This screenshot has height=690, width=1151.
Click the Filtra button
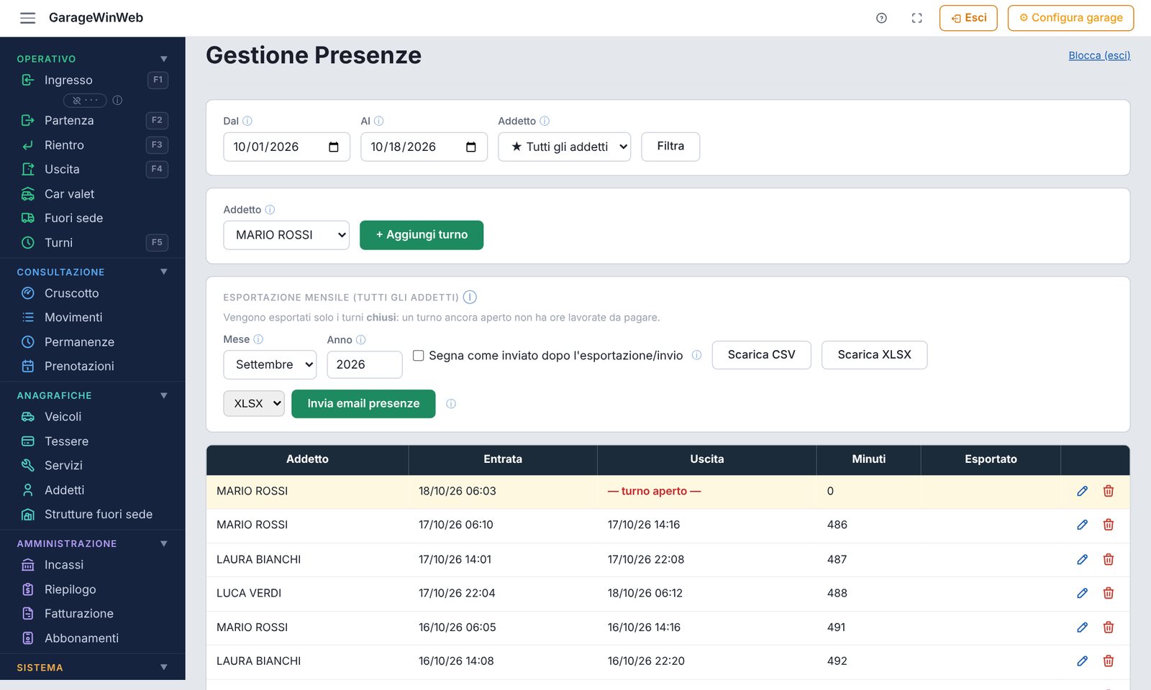point(670,147)
